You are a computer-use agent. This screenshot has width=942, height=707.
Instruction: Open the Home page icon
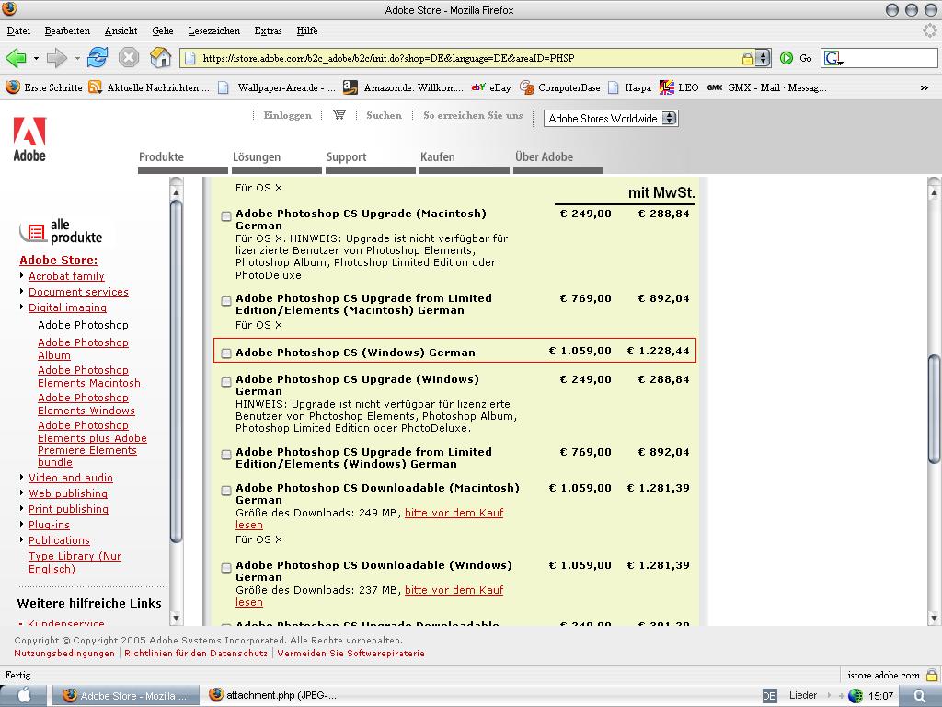pos(160,58)
